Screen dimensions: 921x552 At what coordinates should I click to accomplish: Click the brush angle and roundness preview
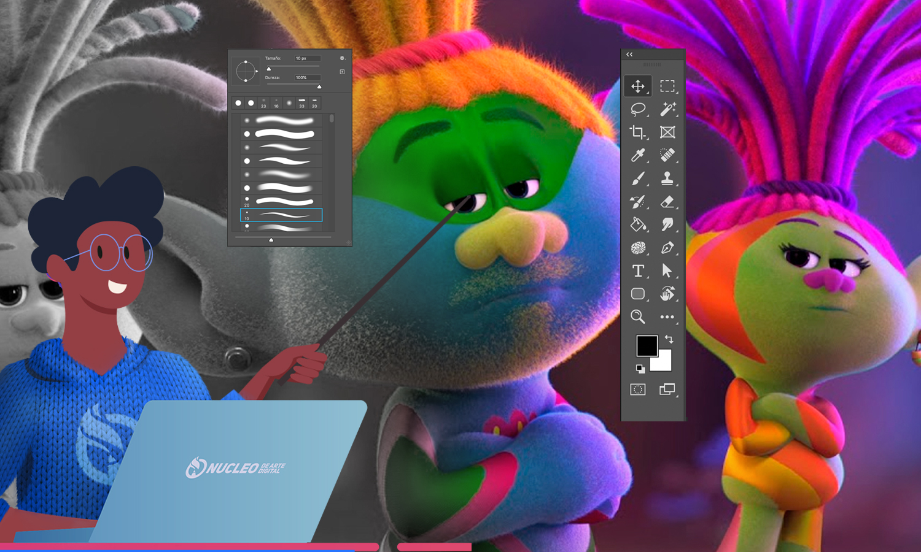pos(246,71)
